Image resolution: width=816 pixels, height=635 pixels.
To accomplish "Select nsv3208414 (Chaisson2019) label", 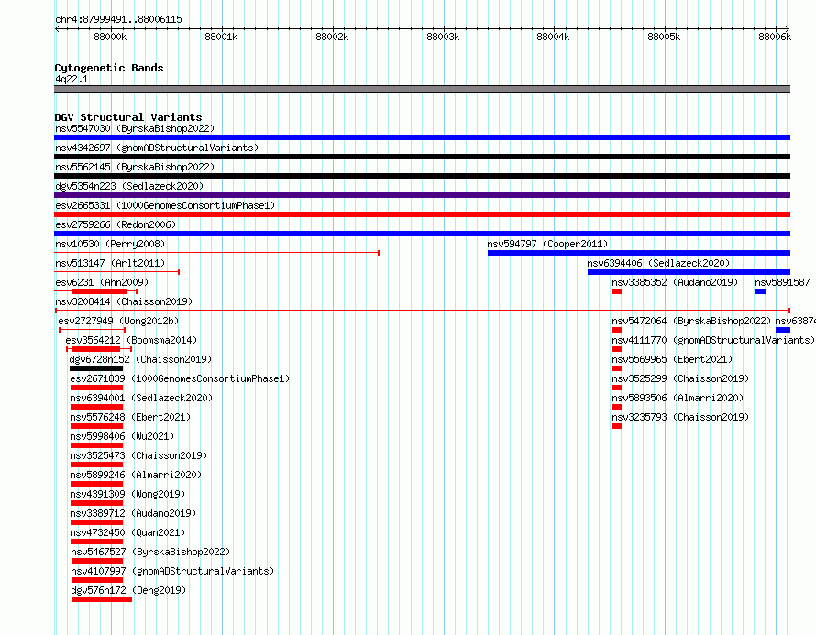I will click(124, 301).
